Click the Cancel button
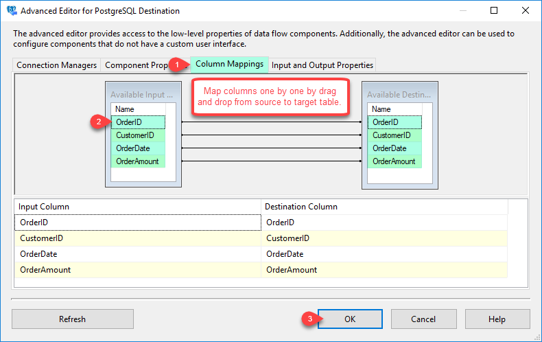 [x=423, y=319]
